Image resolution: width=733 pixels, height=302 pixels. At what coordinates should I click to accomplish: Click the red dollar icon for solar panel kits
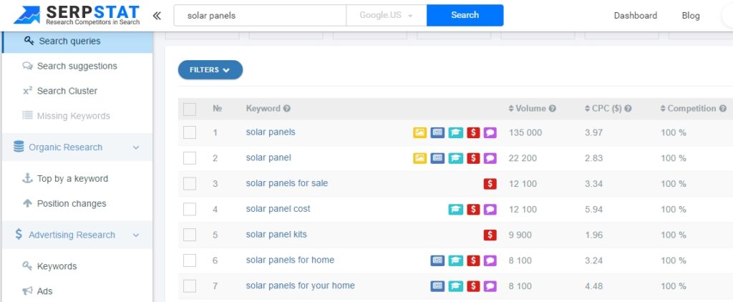pos(490,235)
